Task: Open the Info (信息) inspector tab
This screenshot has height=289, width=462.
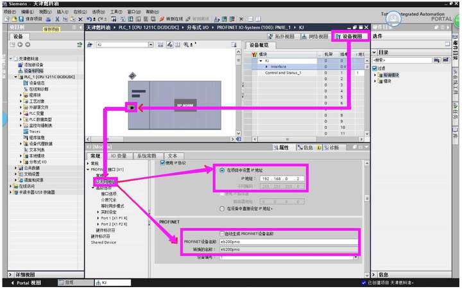Action: click(x=308, y=147)
